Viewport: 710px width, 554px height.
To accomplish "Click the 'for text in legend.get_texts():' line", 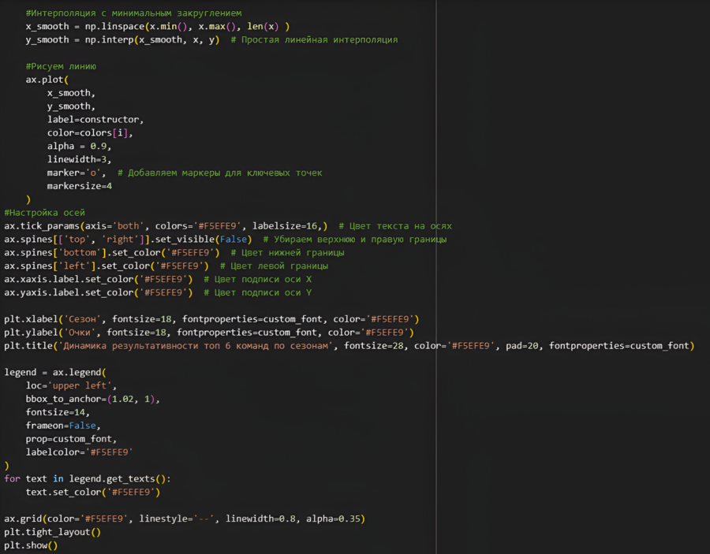I will 88,478.
